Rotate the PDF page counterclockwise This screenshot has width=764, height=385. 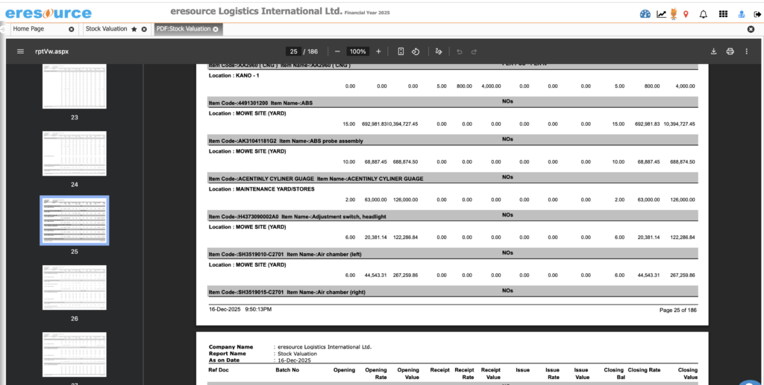(x=416, y=51)
